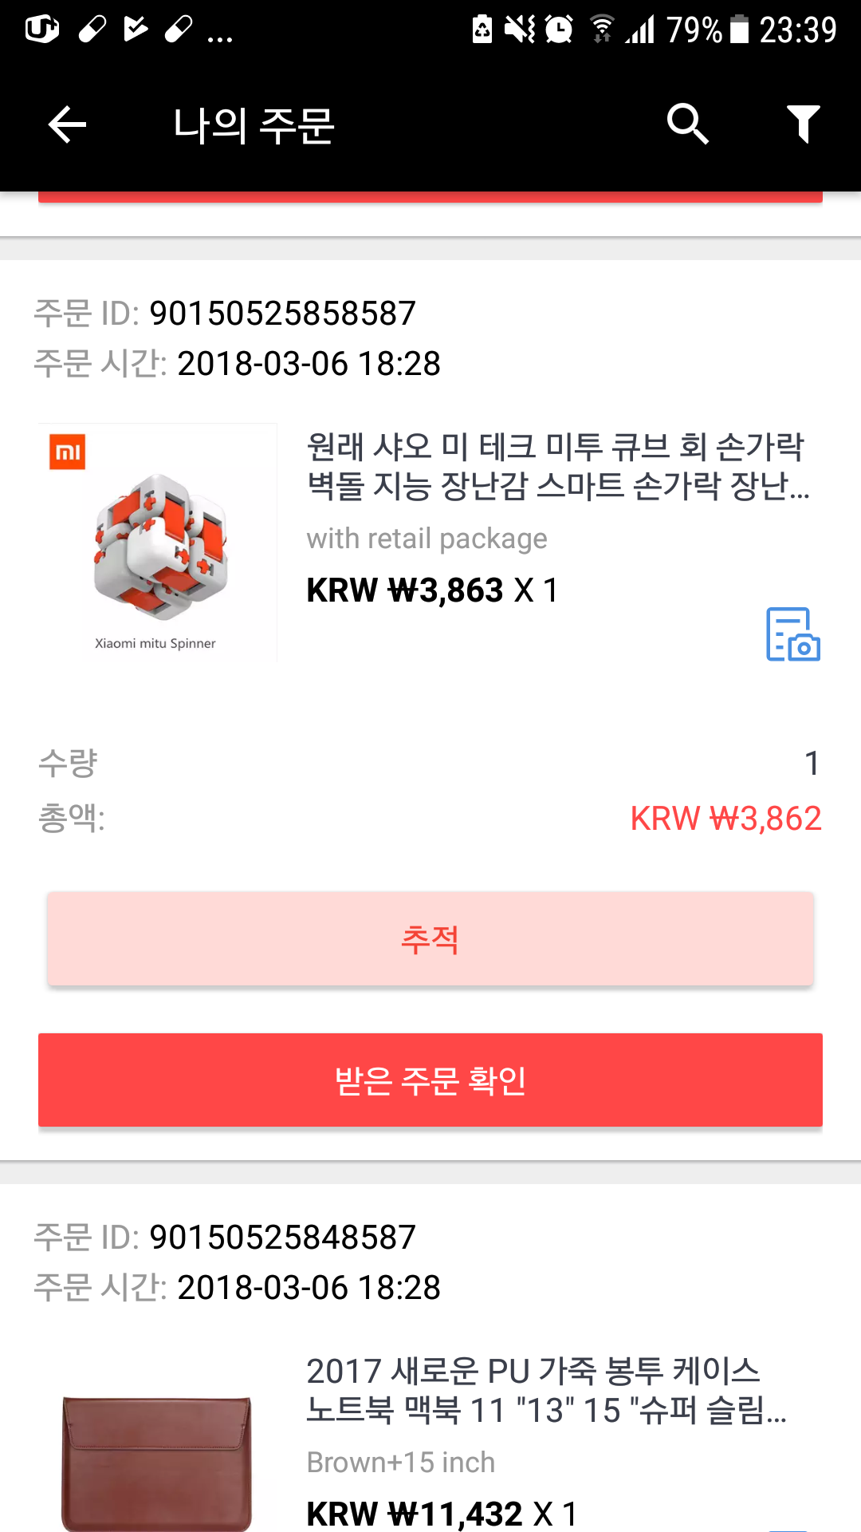Image resolution: width=861 pixels, height=1532 pixels.
Task: Tap the total amount KRW ₩3,862
Action: click(725, 818)
